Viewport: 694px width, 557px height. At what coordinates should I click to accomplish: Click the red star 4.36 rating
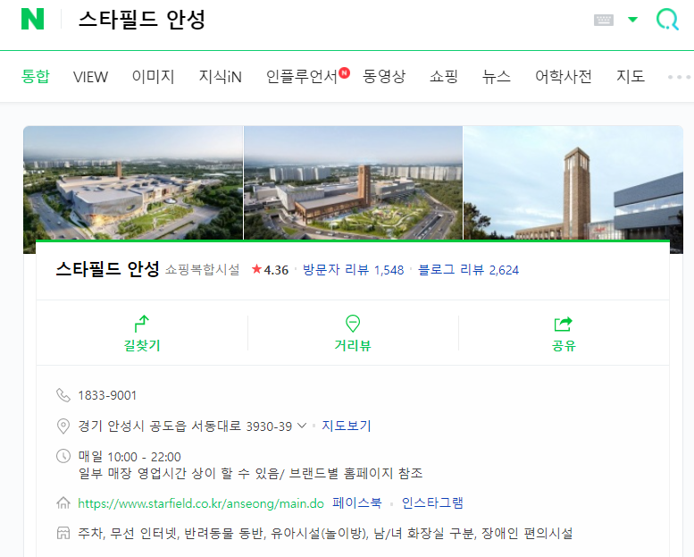[270, 270]
